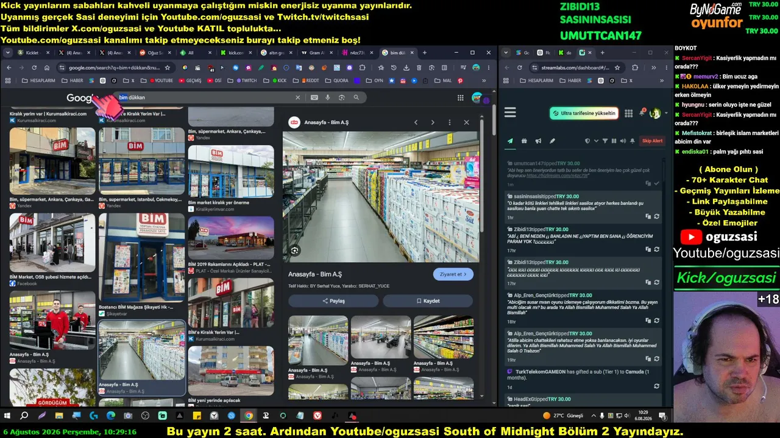This screenshot has width=780, height=438.
Task: Reload the Google search page
Action: point(34,68)
